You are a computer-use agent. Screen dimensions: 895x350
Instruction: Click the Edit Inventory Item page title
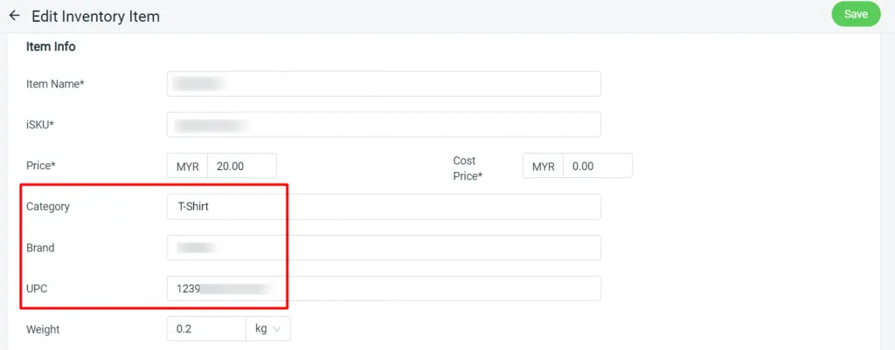pos(95,16)
